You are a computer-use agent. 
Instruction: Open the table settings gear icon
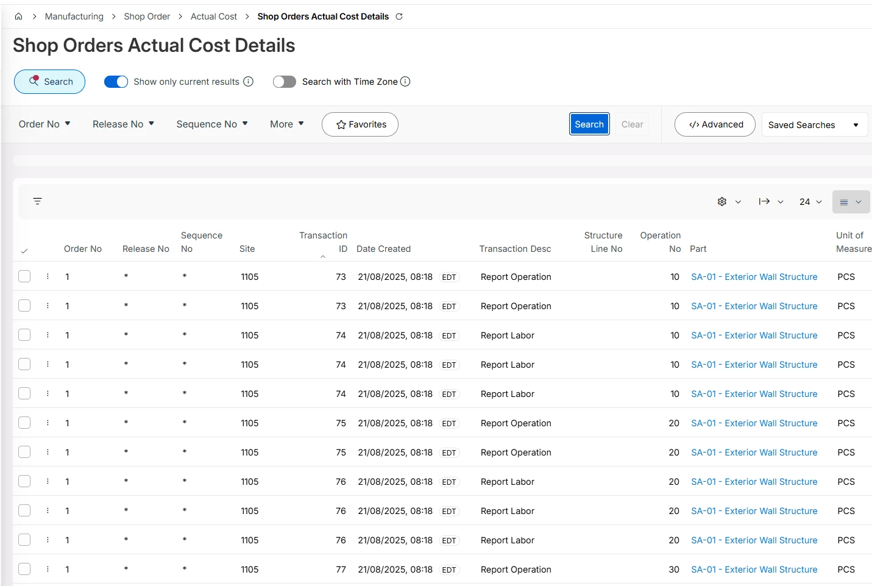[x=722, y=202]
